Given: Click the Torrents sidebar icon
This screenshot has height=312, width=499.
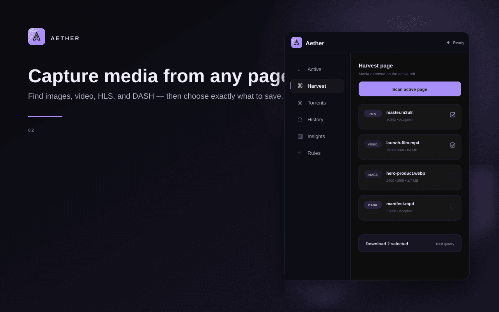Looking at the screenshot, I should (x=300, y=103).
